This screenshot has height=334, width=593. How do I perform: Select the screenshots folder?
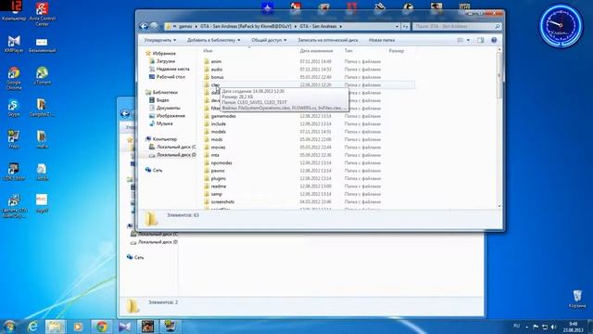[x=222, y=202]
